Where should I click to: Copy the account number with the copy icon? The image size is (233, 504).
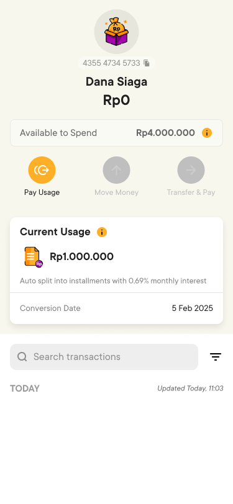(147, 63)
